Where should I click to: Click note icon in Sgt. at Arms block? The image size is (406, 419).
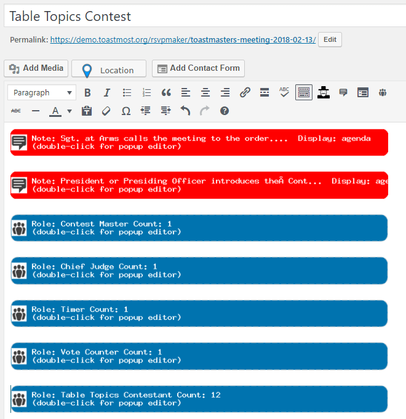[x=19, y=142]
